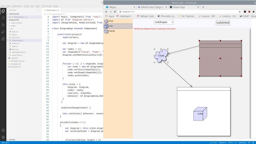The image size is (256, 144).
Task: Open the Search view in VS Code
Action: (x=3, y=18)
